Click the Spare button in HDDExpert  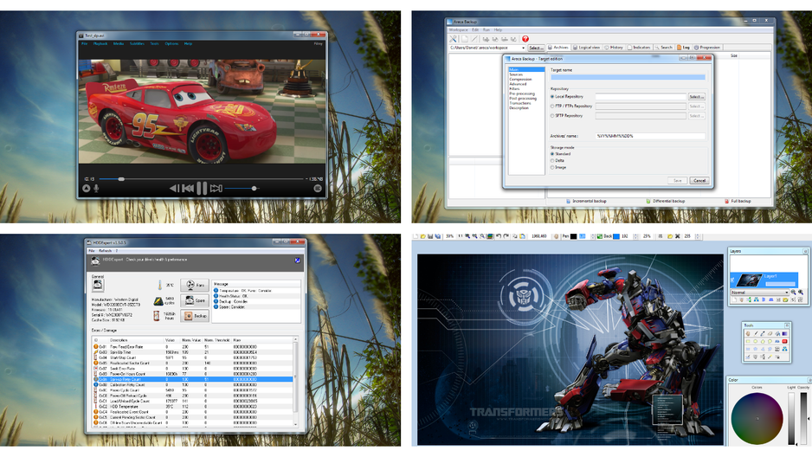tap(195, 300)
